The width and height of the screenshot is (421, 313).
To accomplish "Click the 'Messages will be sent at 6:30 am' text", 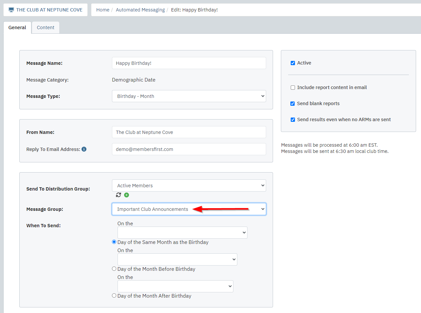I will point(335,151).
